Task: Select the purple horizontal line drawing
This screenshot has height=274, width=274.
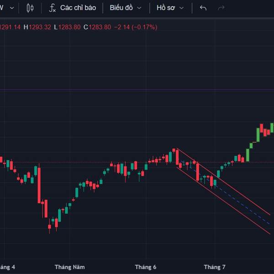Action: (x=137, y=90)
